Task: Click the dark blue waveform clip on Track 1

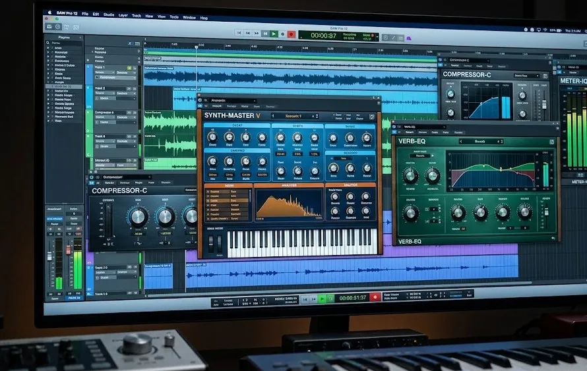Action: (x=290, y=78)
